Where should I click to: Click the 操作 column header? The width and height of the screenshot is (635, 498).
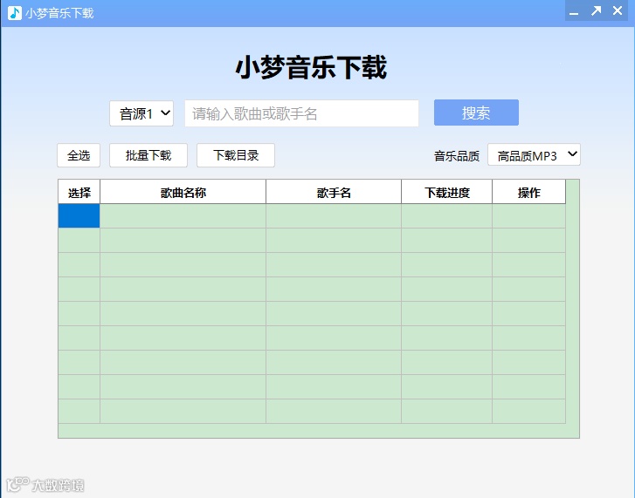point(529,192)
